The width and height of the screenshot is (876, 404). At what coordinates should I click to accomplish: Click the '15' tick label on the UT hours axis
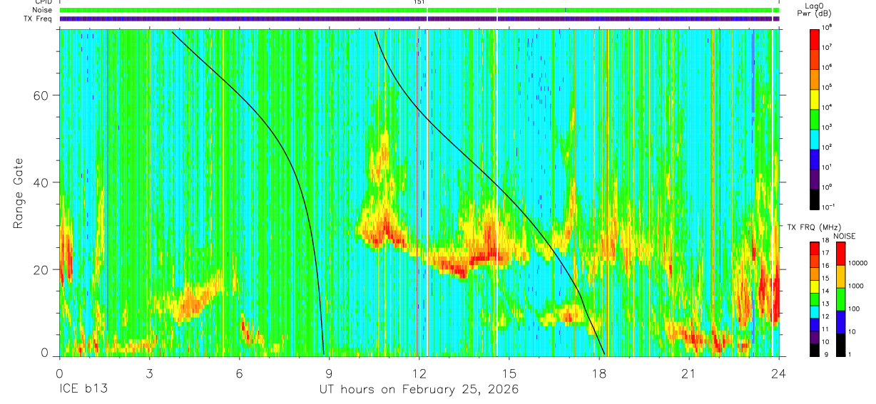[x=509, y=373]
